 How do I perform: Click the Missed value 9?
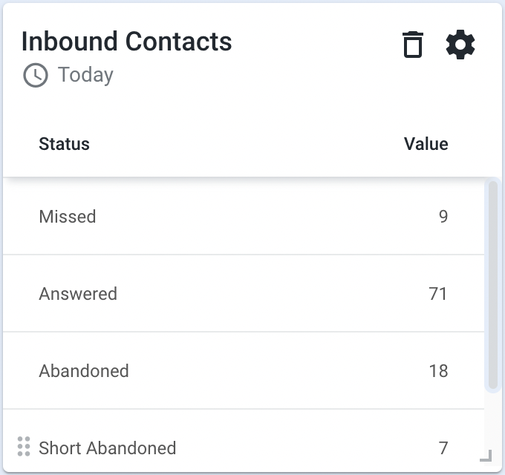(x=443, y=216)
